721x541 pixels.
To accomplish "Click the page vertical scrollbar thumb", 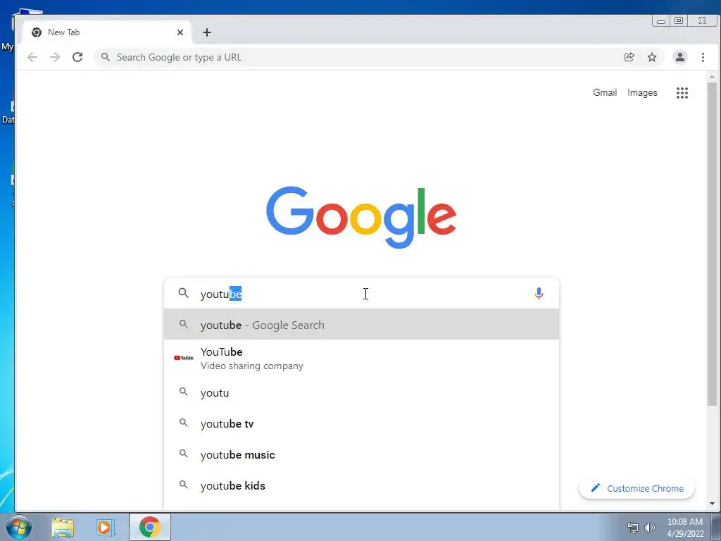I will pos(712,244).
